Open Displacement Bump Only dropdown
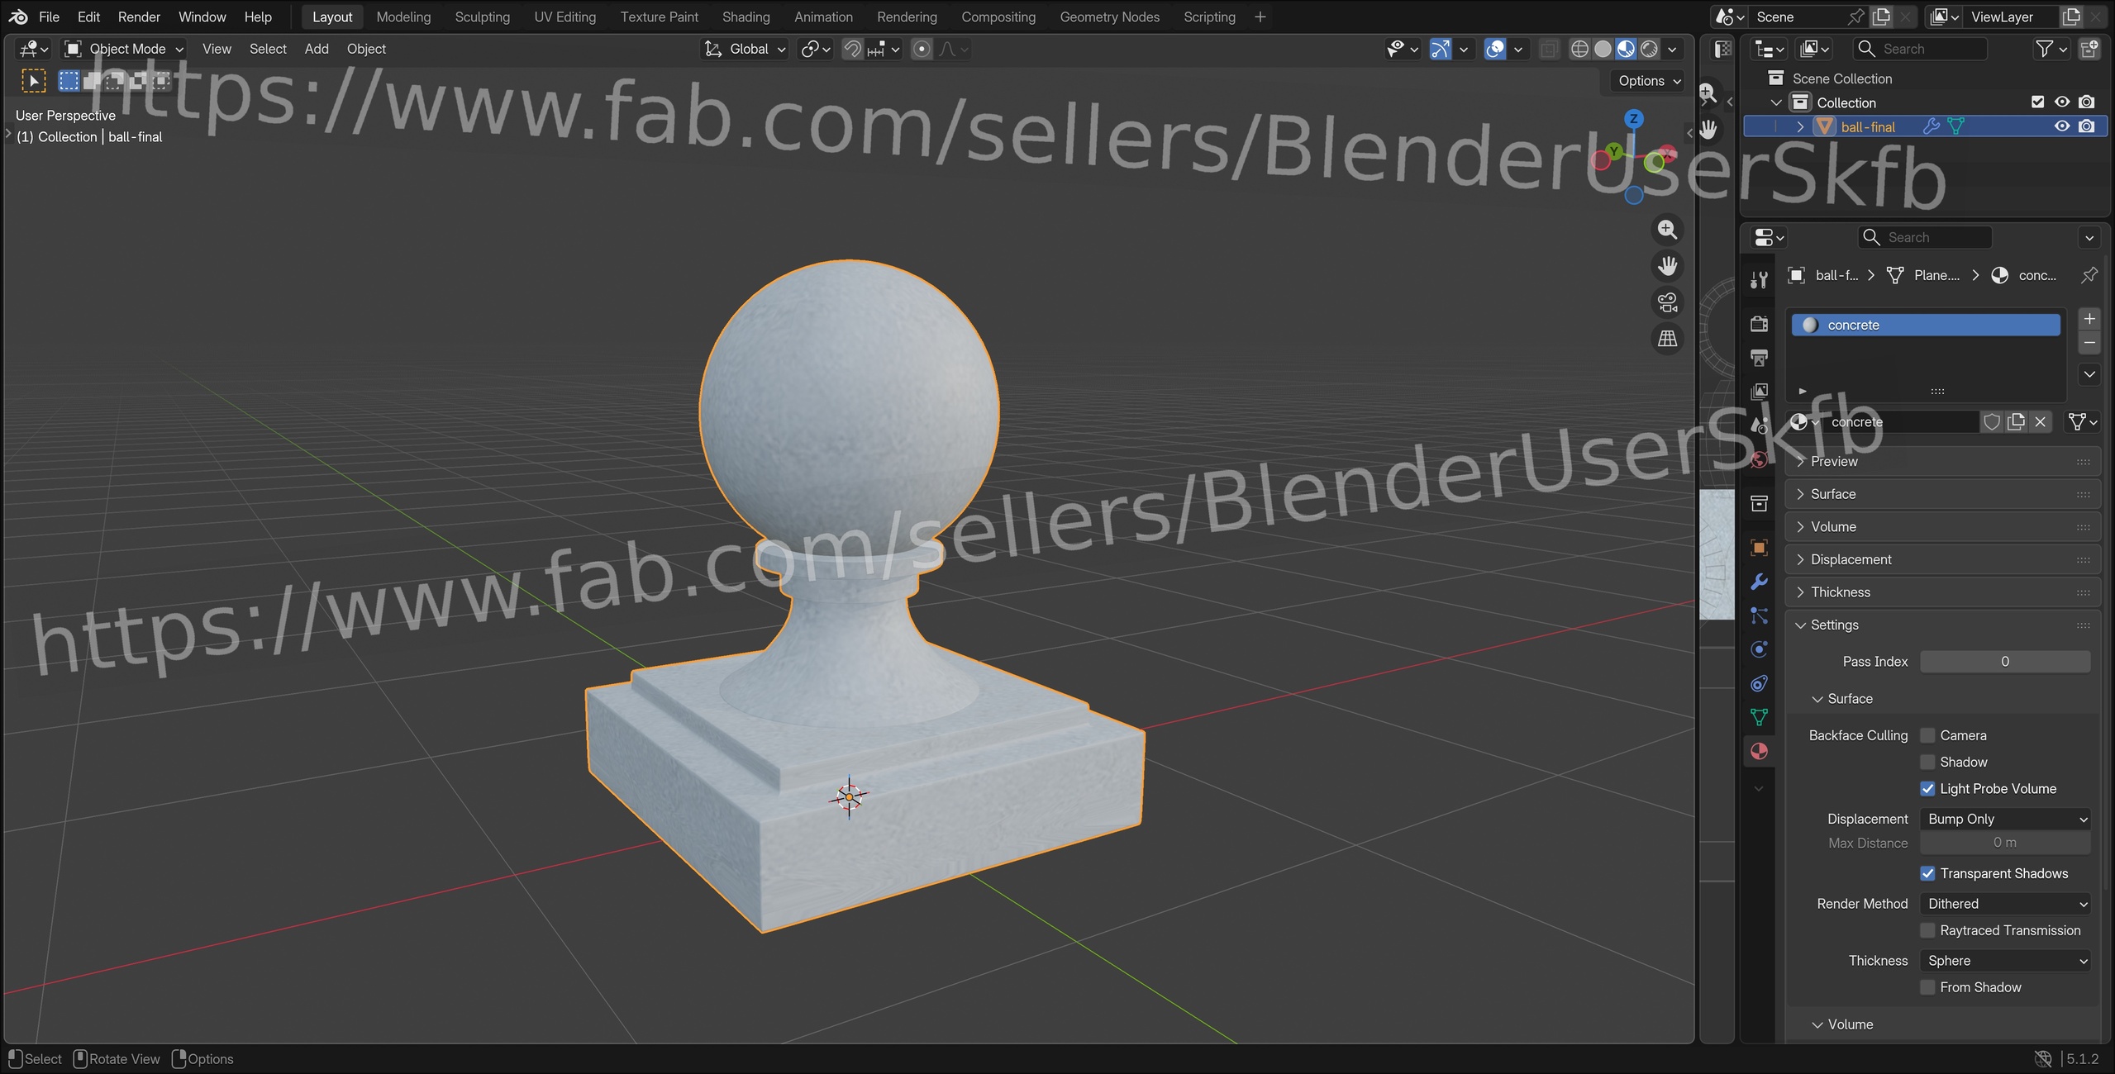Screen dimensions: 2115x1074 2005,819
